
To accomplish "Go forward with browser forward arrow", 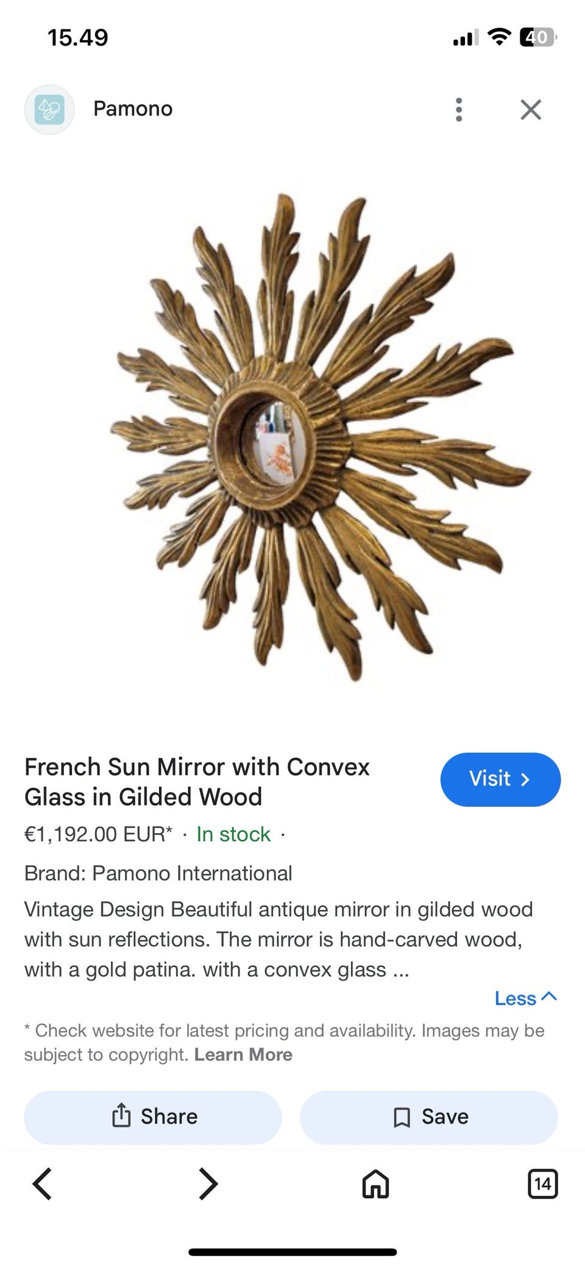I will click(208, 1184).
